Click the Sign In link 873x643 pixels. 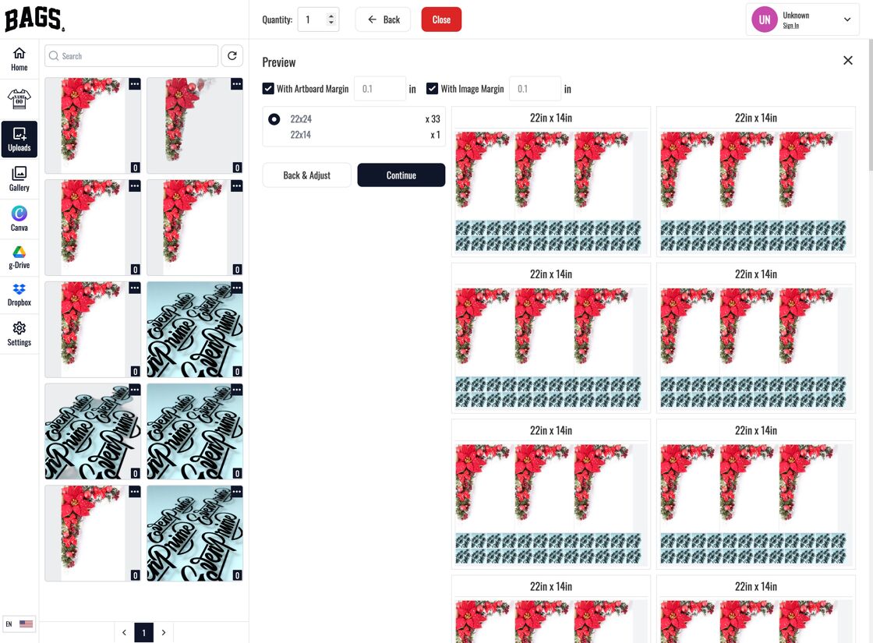click(x=790, y=26)
